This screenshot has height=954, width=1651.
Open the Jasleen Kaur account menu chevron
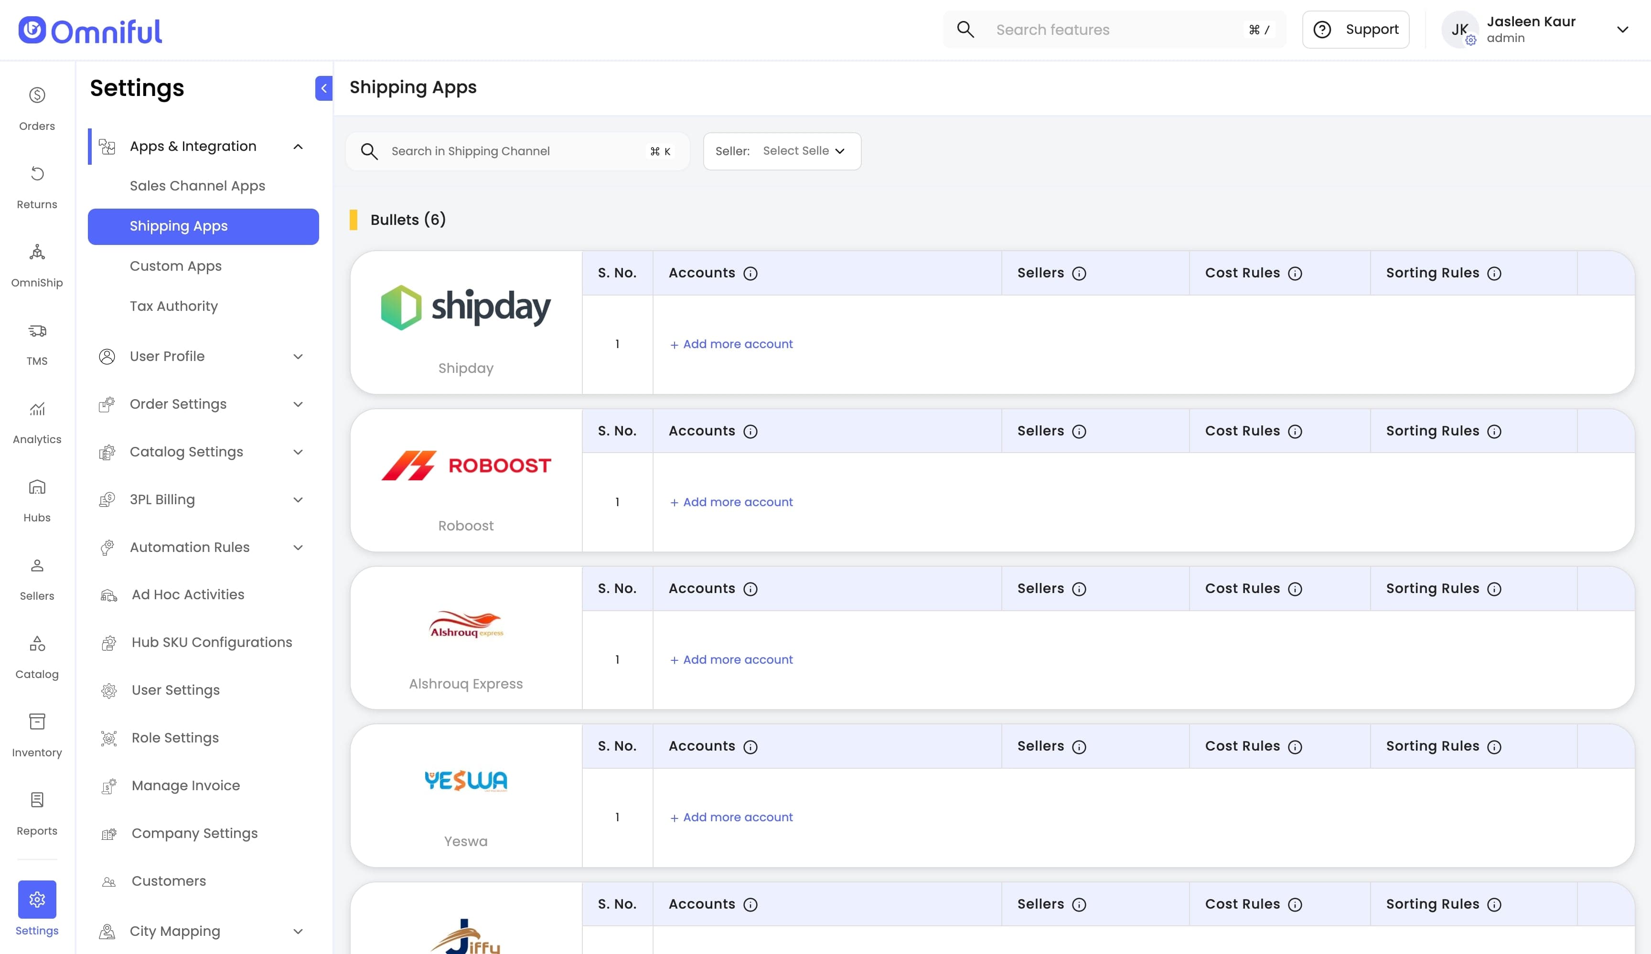point(1622,30)
